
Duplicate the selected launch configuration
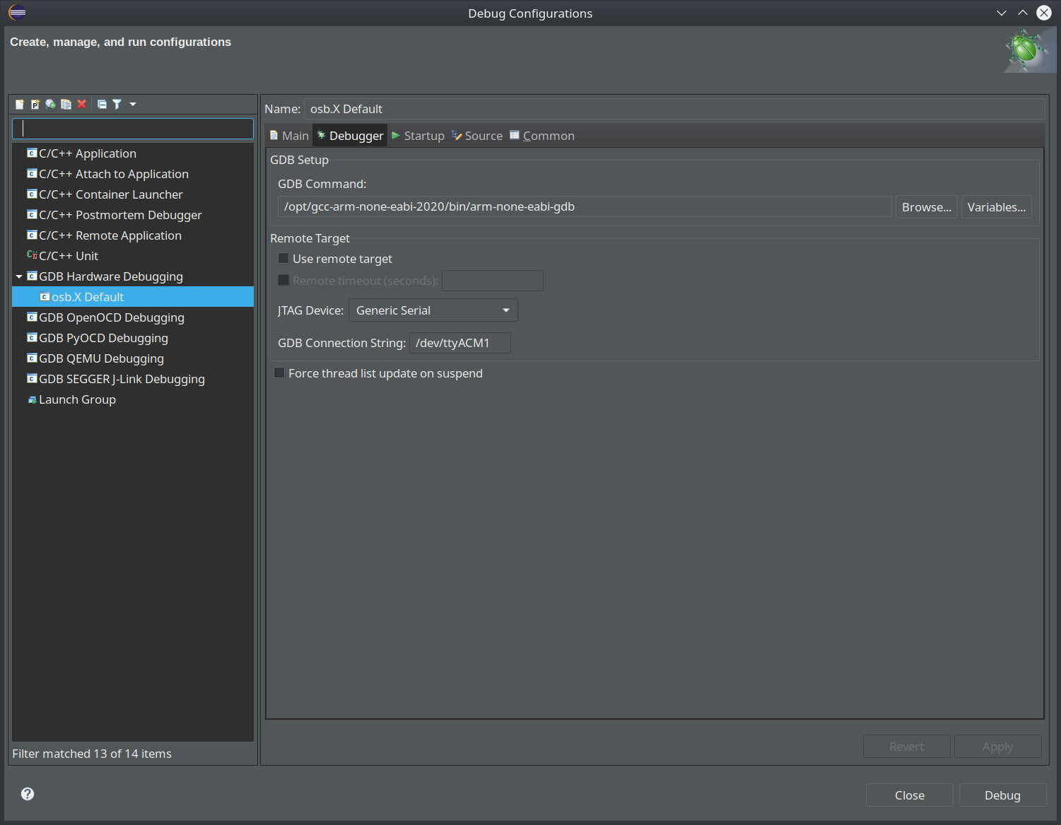coord(66,104)
